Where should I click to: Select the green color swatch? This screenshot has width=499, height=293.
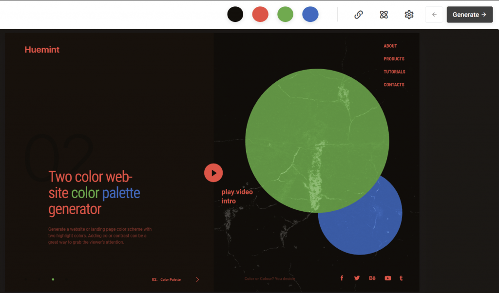point(285,14)
